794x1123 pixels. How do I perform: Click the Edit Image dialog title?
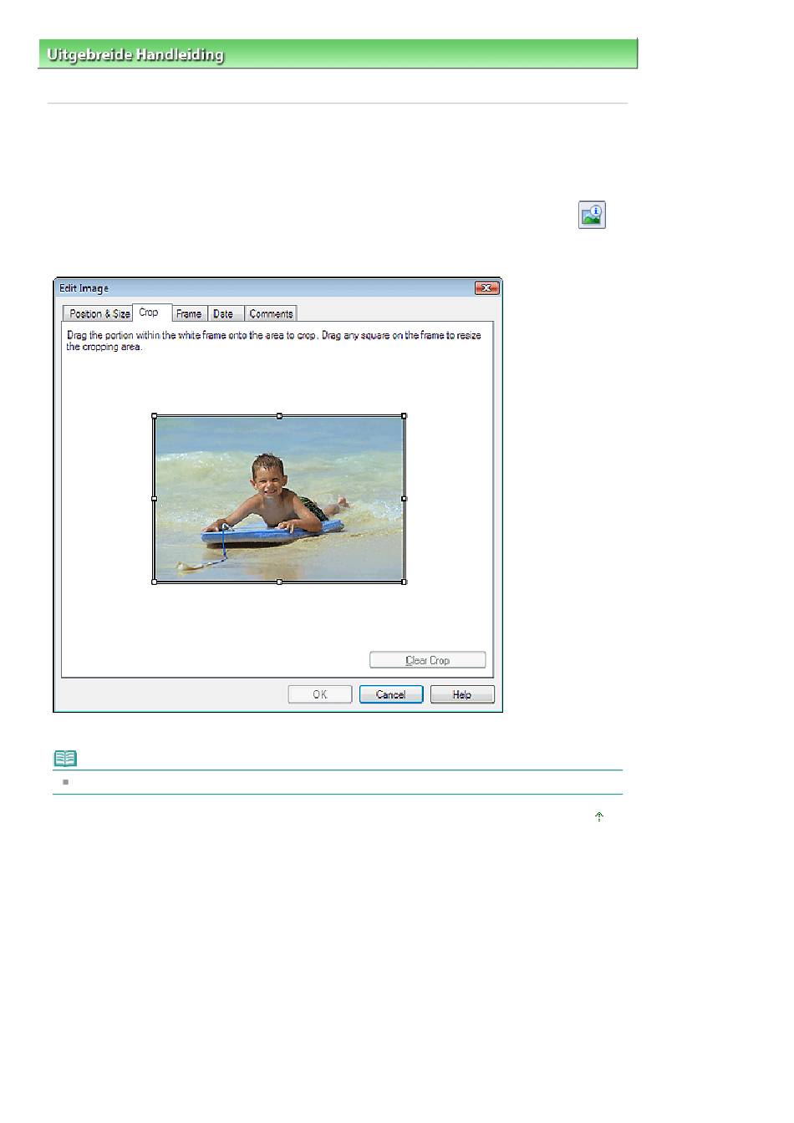coord(84,288)
